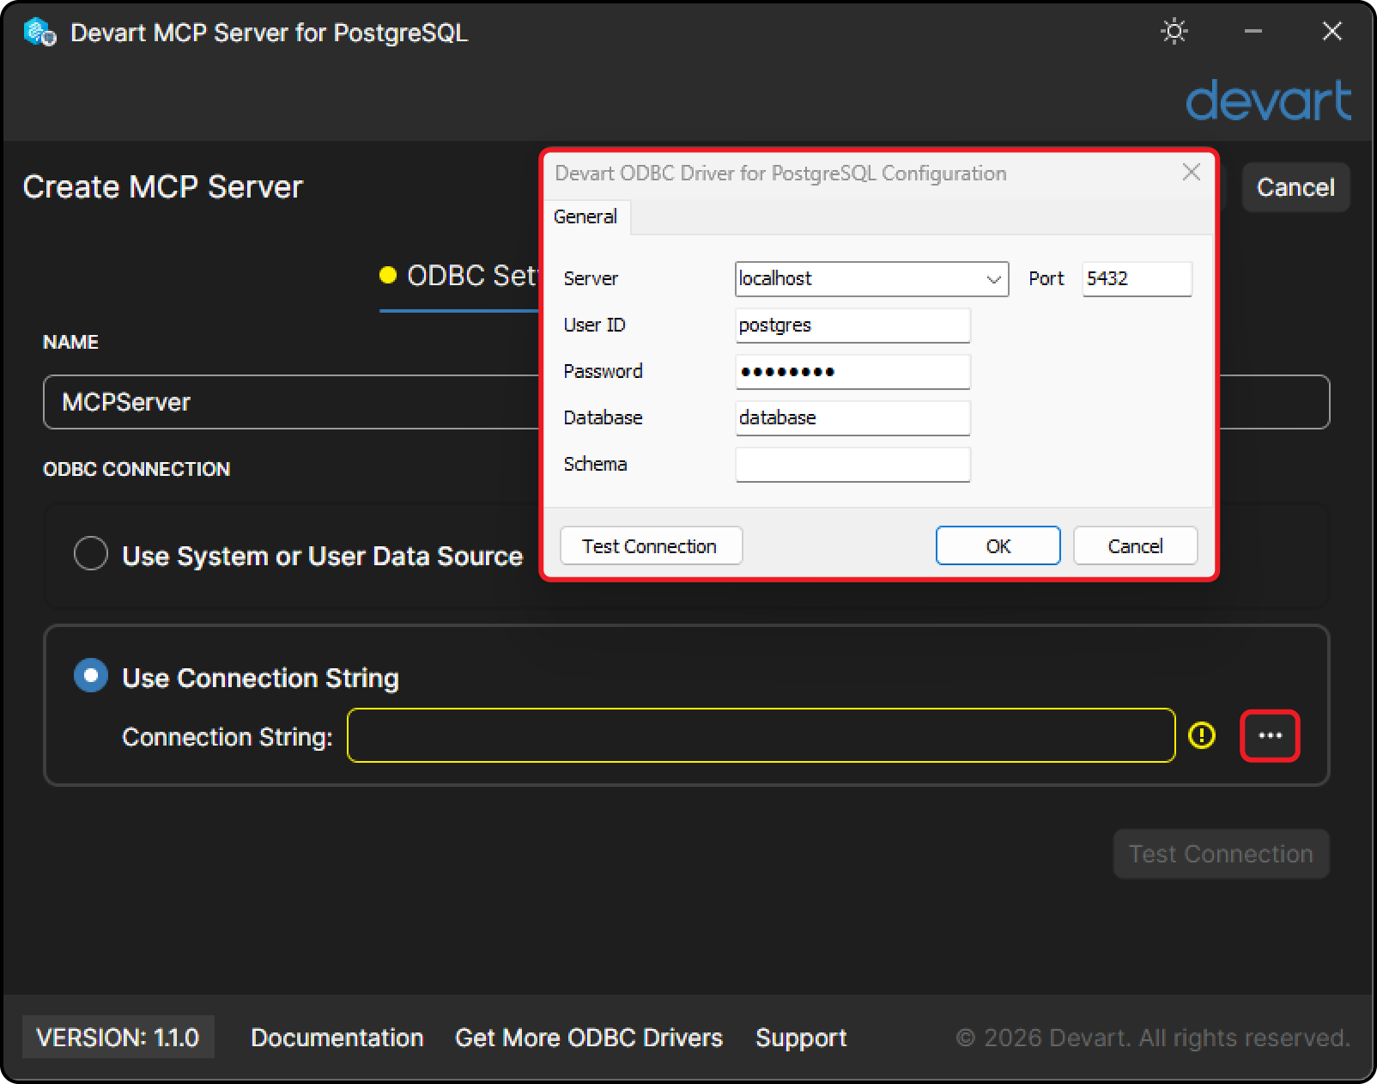
Task: Click into the Password field
Action: point(852,372)
